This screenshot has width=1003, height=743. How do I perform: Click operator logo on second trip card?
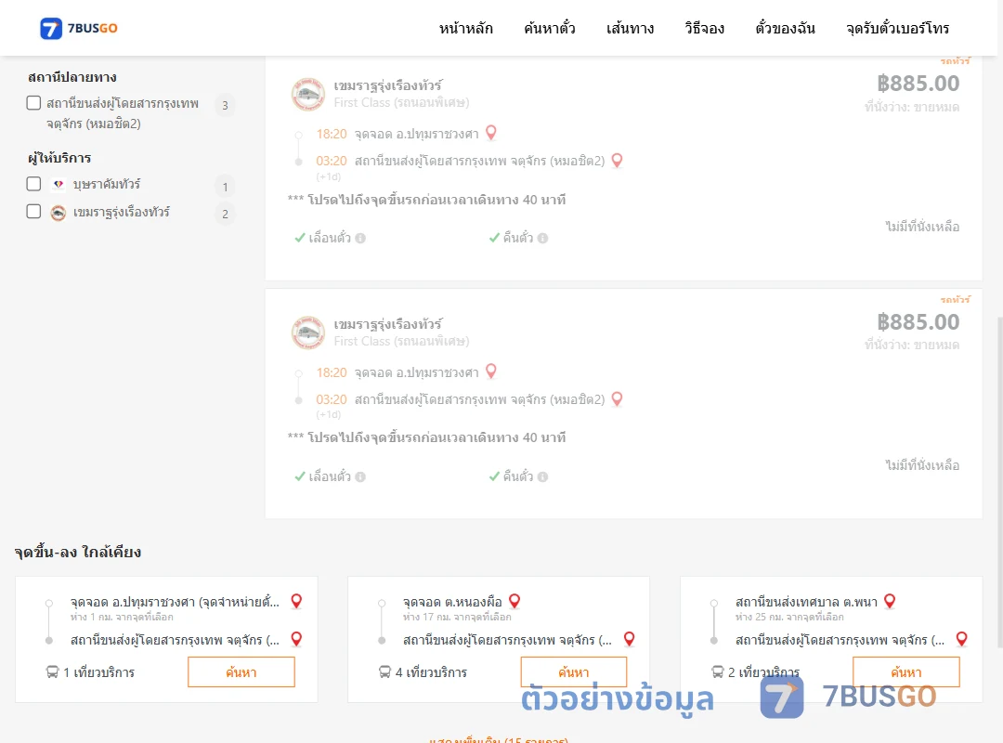[308, 332]
